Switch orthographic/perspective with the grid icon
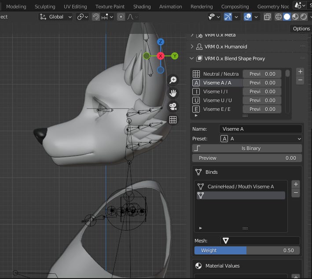Image resolution: width=312 pixels, height=279 pixels. (173, 120)
